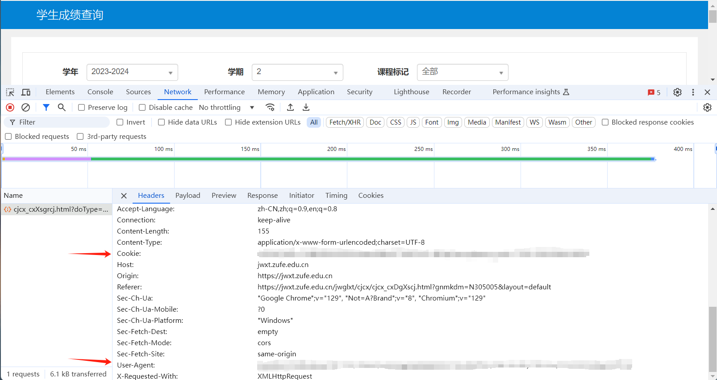Check 3rd-party requests option
The height and width of the screenshot is (380, 717).
(80, 137)
